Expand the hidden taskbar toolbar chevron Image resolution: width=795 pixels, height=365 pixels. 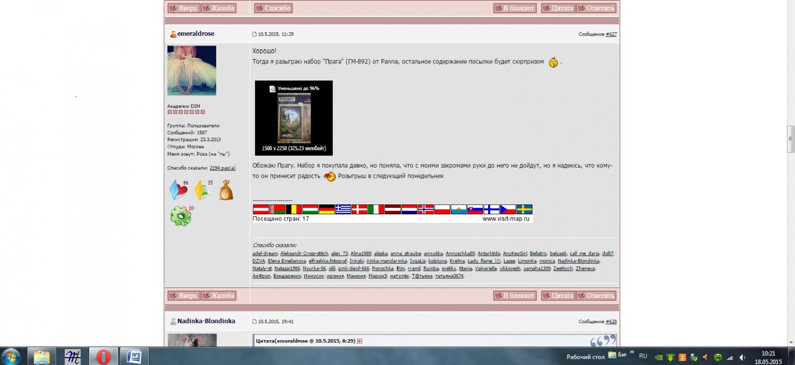click(631, 352)
